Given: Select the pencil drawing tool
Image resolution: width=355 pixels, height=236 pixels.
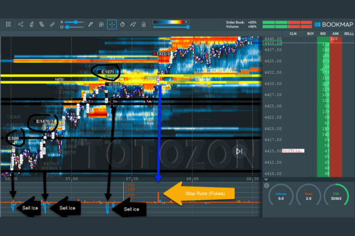Looking at the screenshot, I should pyautogui.click(x=90, y=24).
